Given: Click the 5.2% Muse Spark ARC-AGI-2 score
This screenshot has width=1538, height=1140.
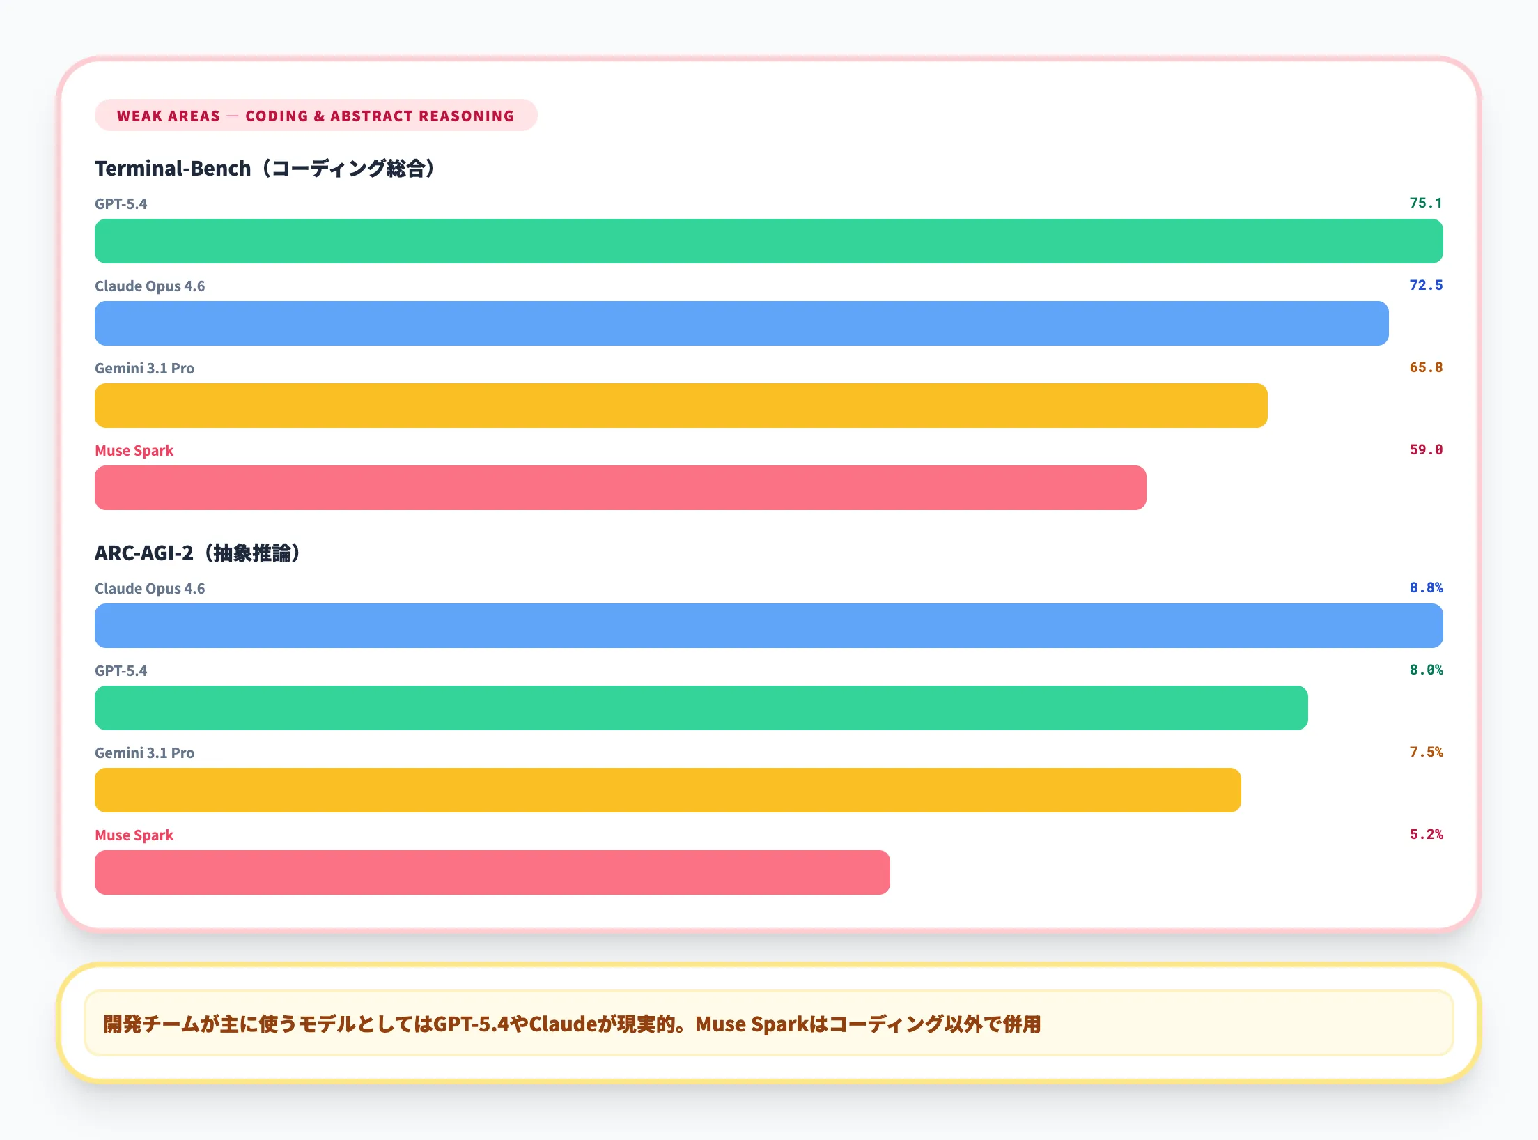Looking at the screenshot, I should click(x=1424, y=834).
